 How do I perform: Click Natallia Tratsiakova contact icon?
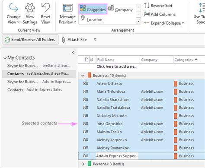click(x=86, y=108)
